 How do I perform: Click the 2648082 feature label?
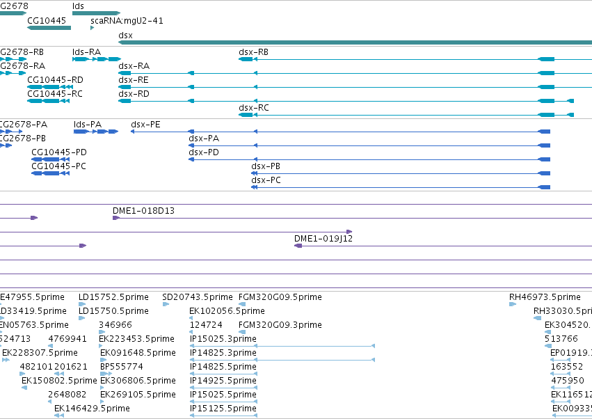pyautogui.click(x=67, y=395)
